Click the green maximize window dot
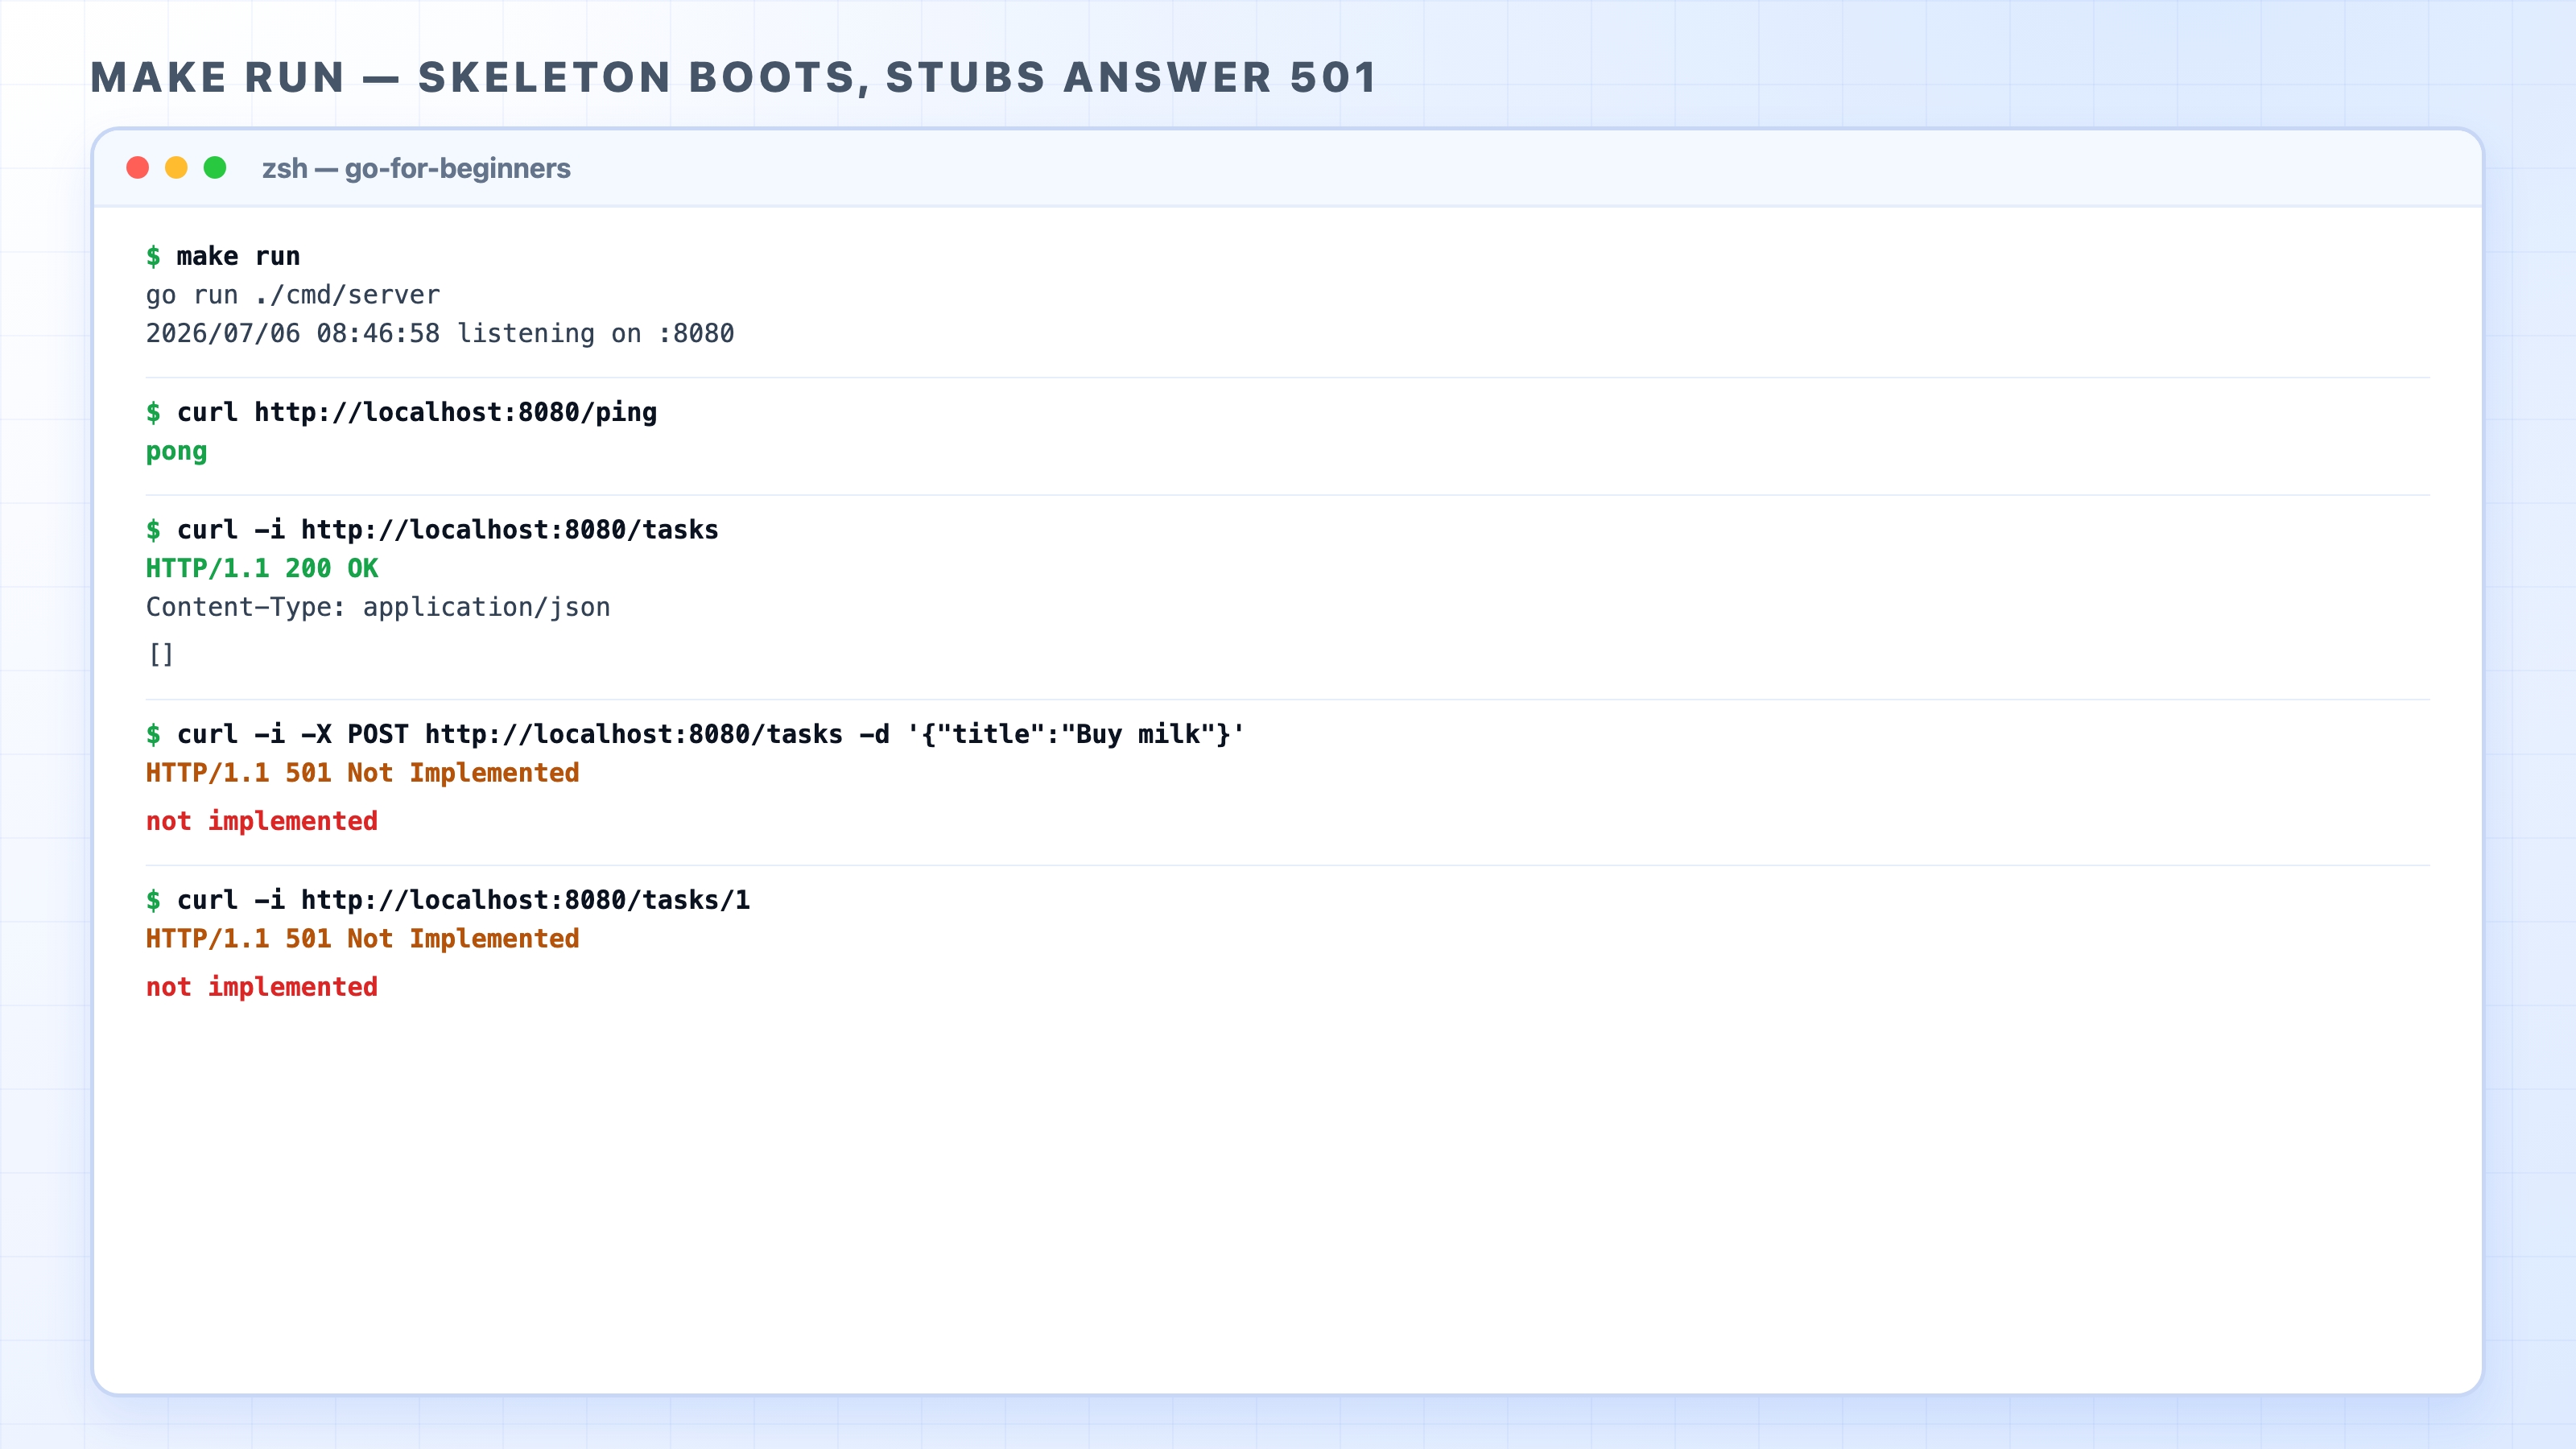Screen dimensions: 2576x1449 [x=215, y=168]
